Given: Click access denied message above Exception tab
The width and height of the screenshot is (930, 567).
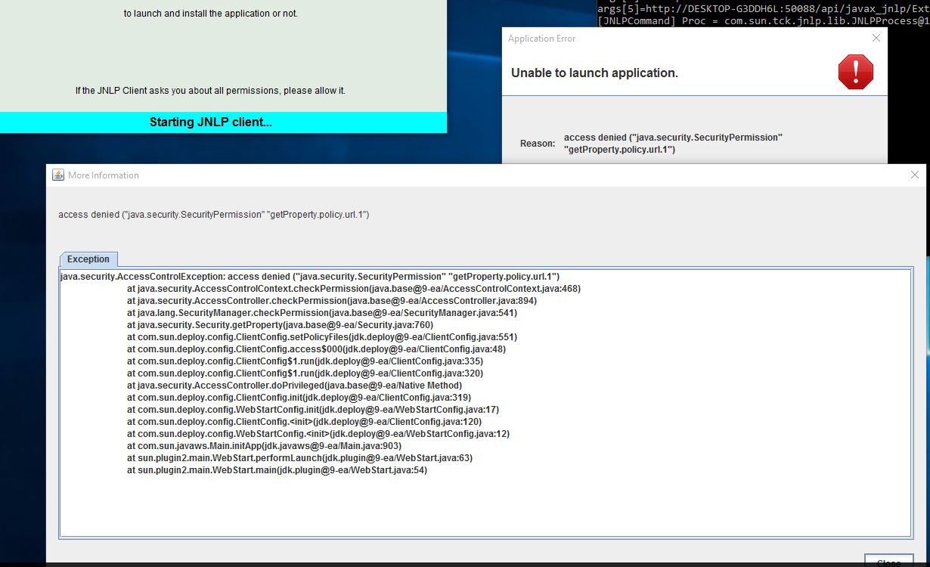Looking at the screenshot, I should pos(214,215).
